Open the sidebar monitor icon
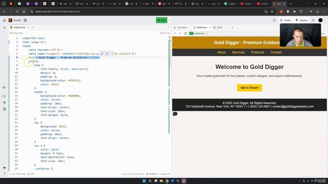The height and width of the screenshot is (184, 328). pos(5,96)
